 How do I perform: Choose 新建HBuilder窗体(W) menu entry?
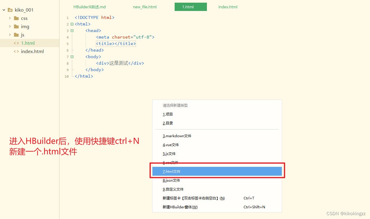(217, 207)
